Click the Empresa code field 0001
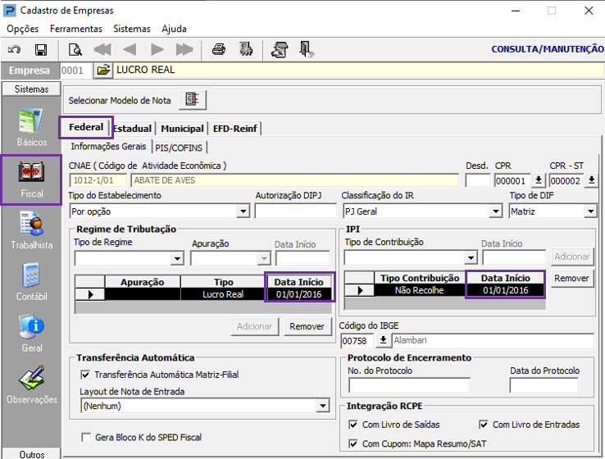 pyautogui.click(x=76, y=70)
